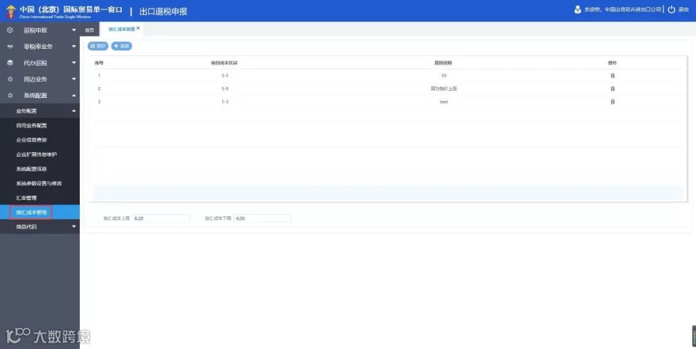696x349 pixels.
Task: Delete the row with reason 因为物价上涨
Action: point(613,89)
